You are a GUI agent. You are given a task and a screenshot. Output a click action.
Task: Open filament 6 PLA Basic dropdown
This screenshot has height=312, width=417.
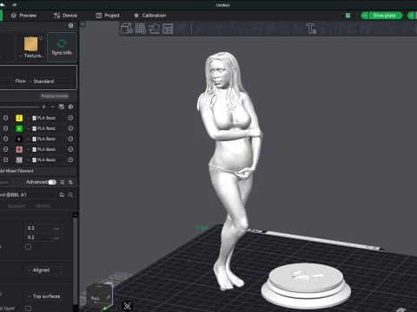(x=44, y=139)
